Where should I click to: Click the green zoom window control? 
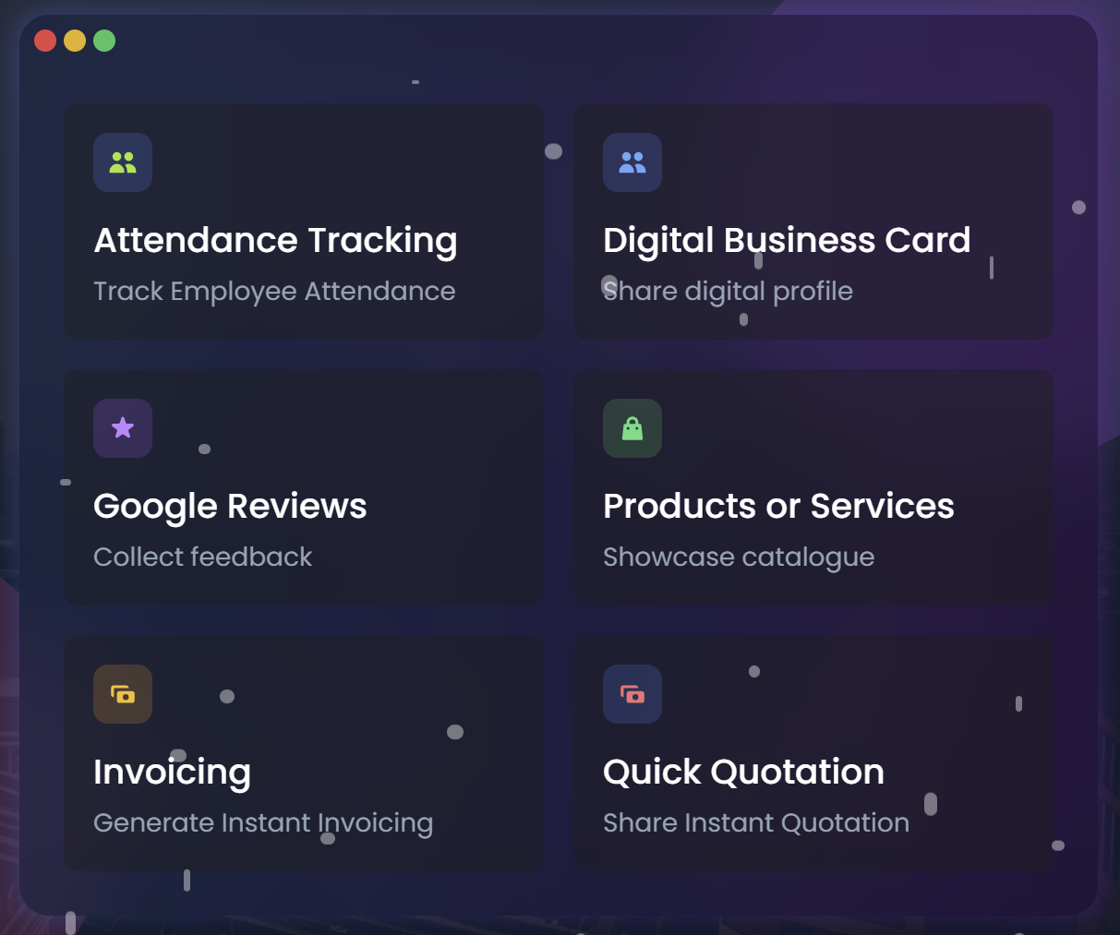pos(104,41)
